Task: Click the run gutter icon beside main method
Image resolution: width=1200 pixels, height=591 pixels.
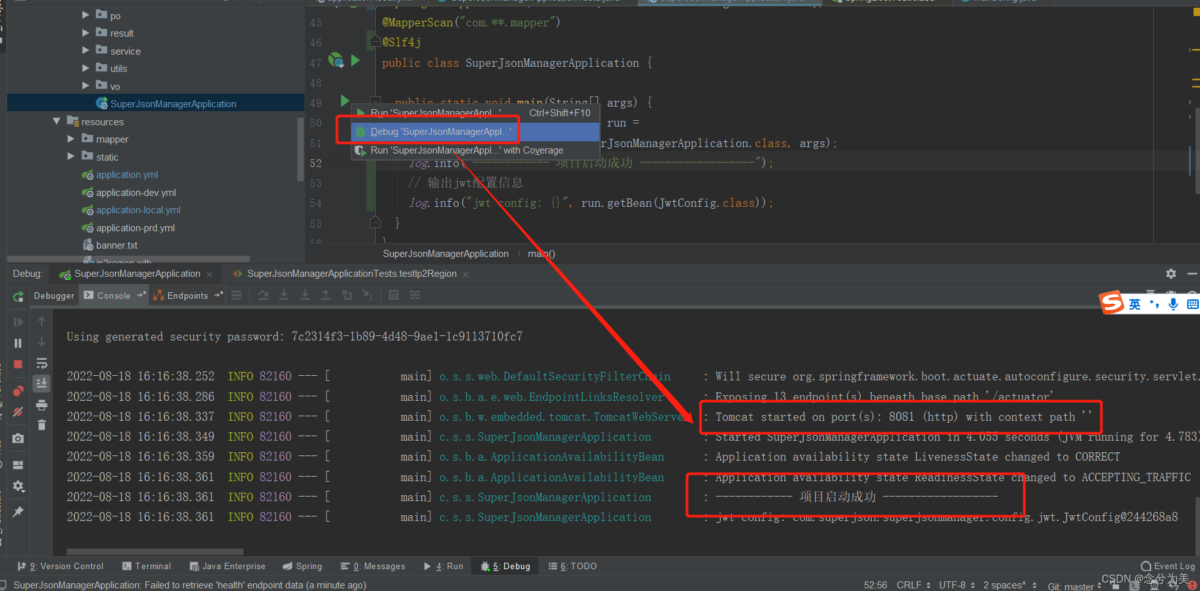Action: [x=345, y=101]
